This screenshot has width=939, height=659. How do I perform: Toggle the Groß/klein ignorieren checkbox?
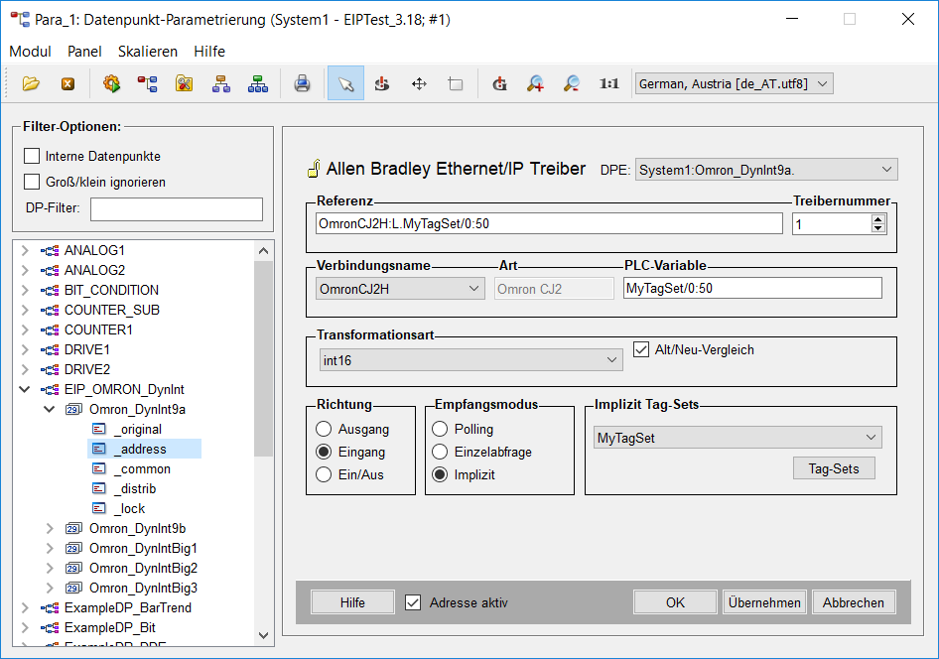(32, 182)
